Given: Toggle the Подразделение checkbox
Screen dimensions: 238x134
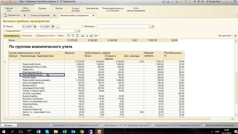Looking at the screenshot, I should click(x=4, y=31).
